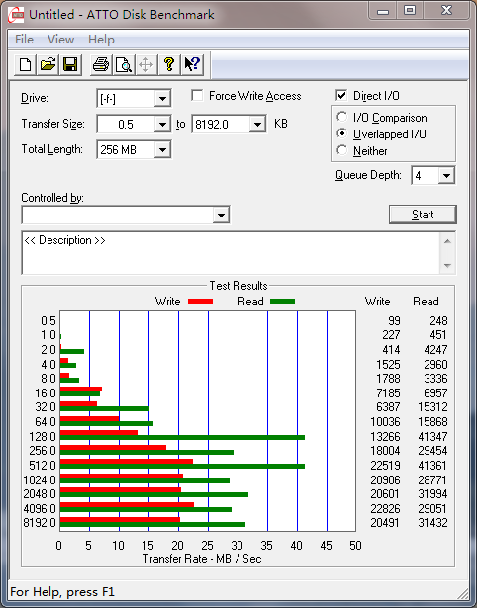Click inside the Description text box
Screen dimensions: 477x608
tap(232, 253)
